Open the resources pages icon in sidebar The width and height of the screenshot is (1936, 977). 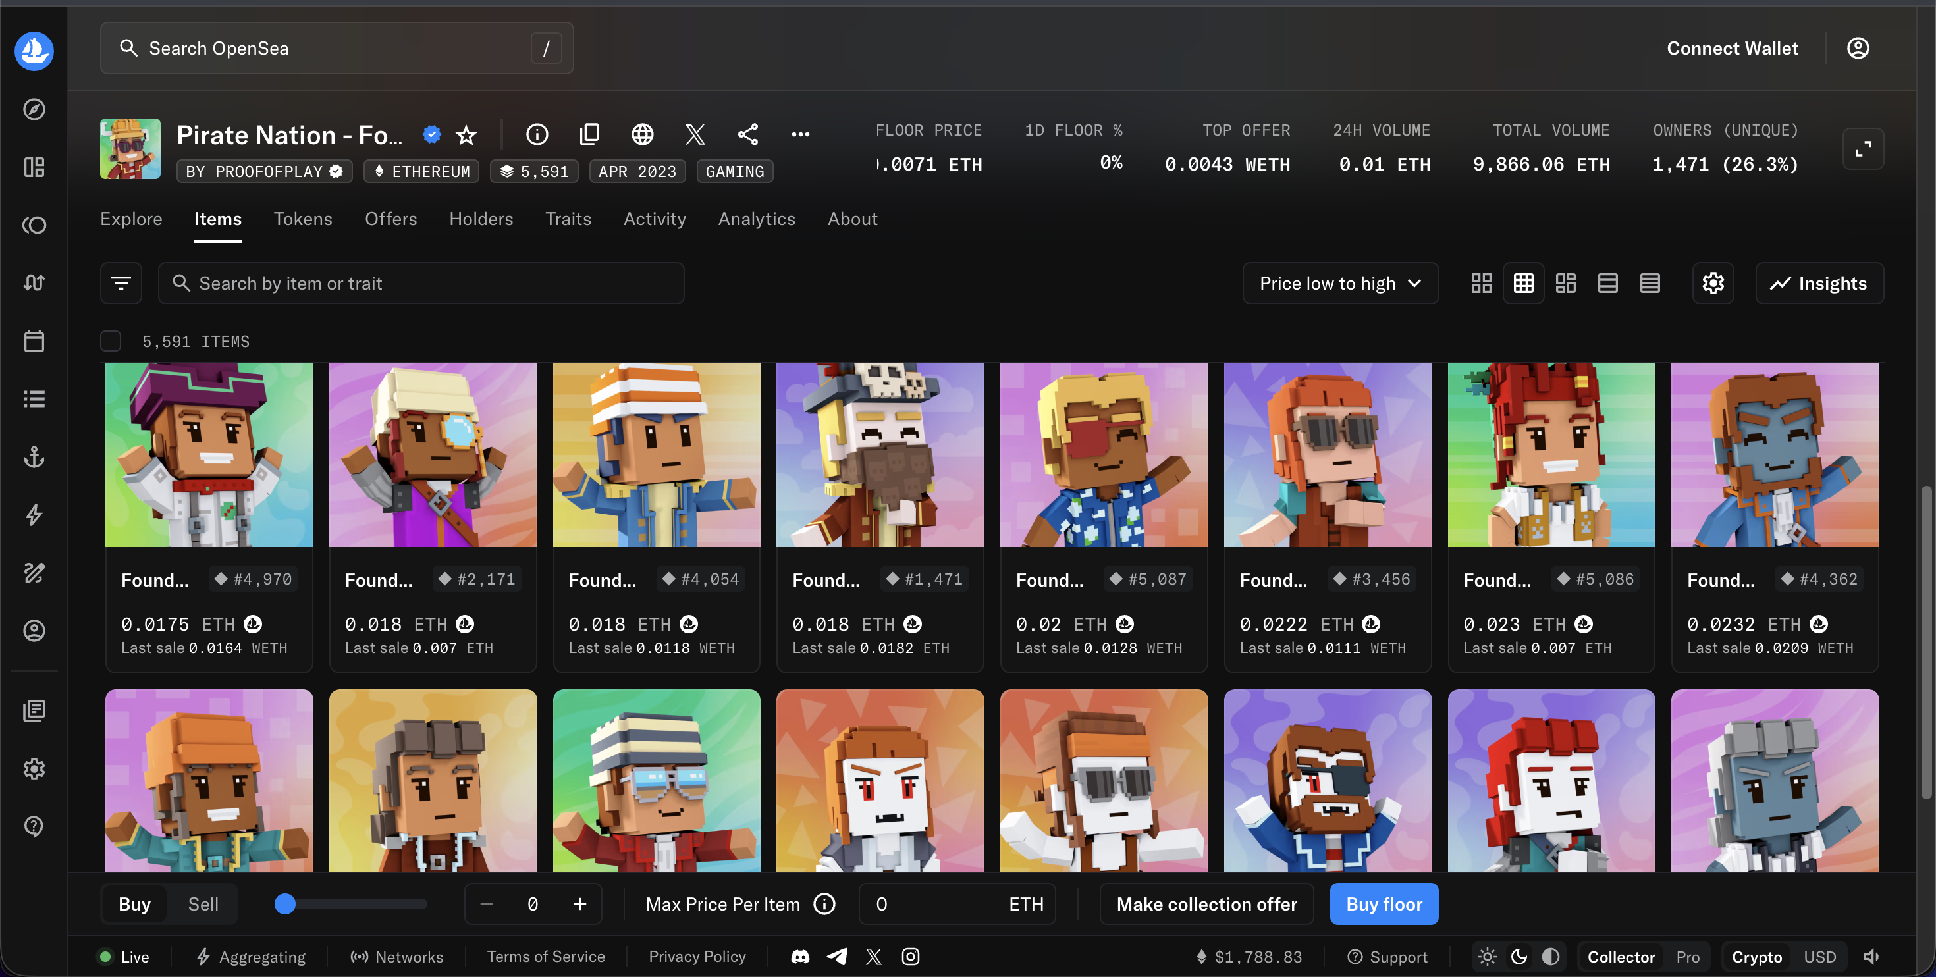coord(34,710)
